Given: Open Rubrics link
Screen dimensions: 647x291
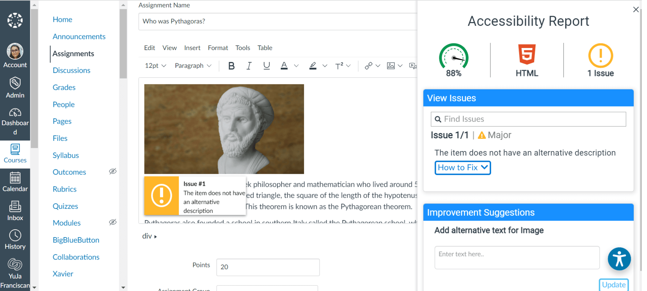Looking at the screenshot, I should (65, 189).
